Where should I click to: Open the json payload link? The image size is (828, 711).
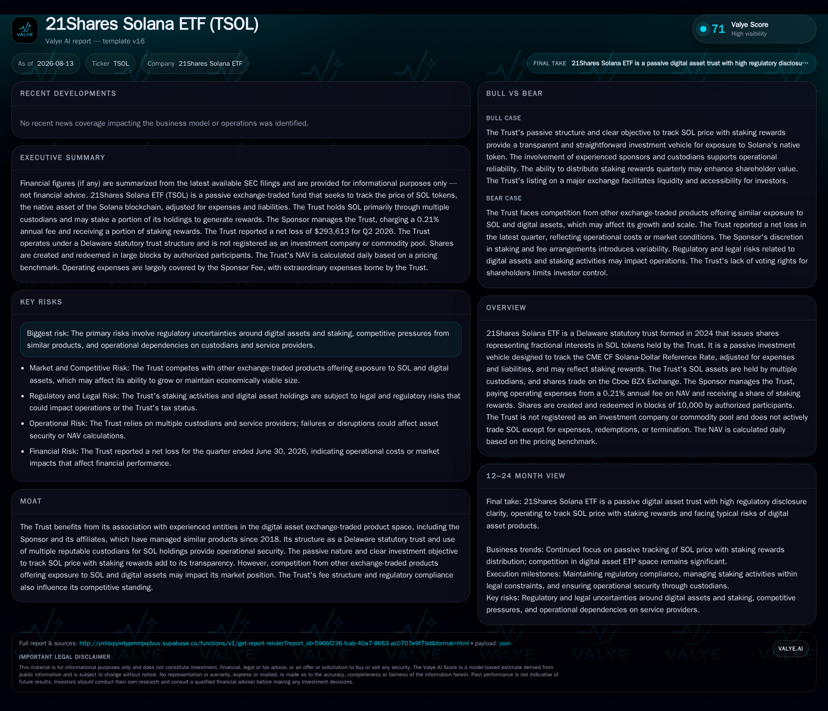tap(505, 643)
